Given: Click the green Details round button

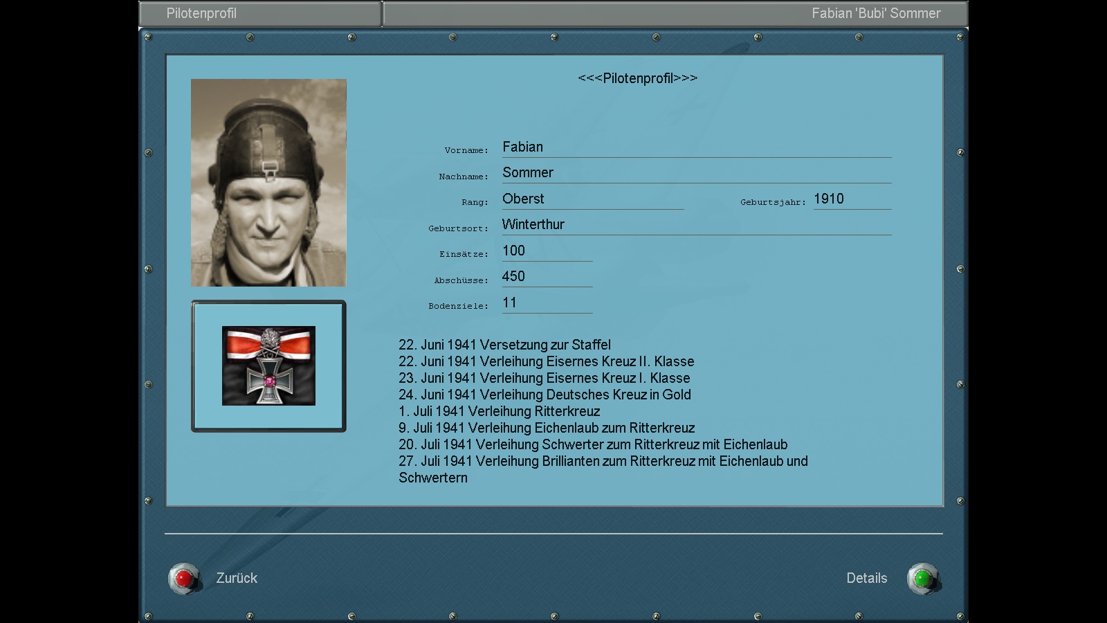Looking at the screenshot, I should pos(923,579).
